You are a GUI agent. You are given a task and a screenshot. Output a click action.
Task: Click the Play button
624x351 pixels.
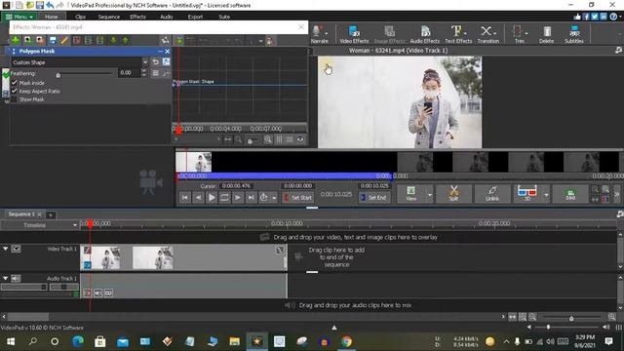(212, 197)
